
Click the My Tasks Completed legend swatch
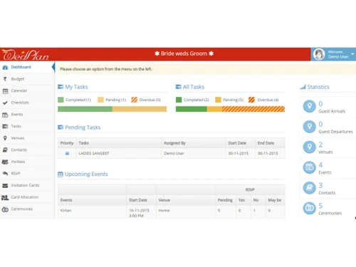pos(61,100)
